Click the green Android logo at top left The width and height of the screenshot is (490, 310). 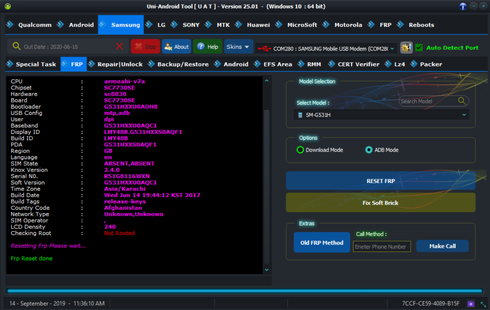7,6
